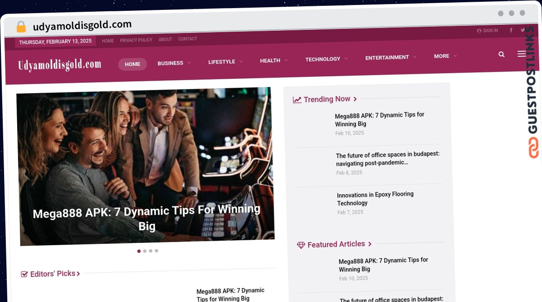Open the search magnifier icon

(x=501, y=55)
